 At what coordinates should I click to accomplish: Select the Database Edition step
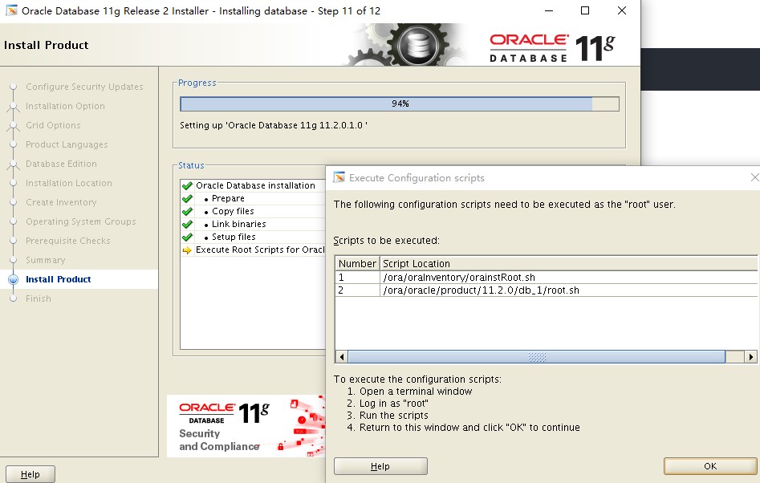(x=61, y=164)
